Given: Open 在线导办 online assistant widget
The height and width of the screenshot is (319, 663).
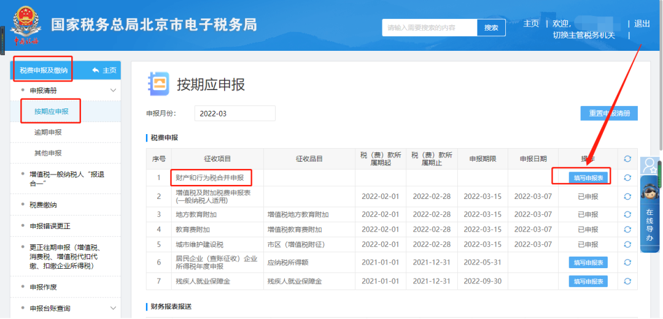Looking at the screenshot, I should 650,214.
